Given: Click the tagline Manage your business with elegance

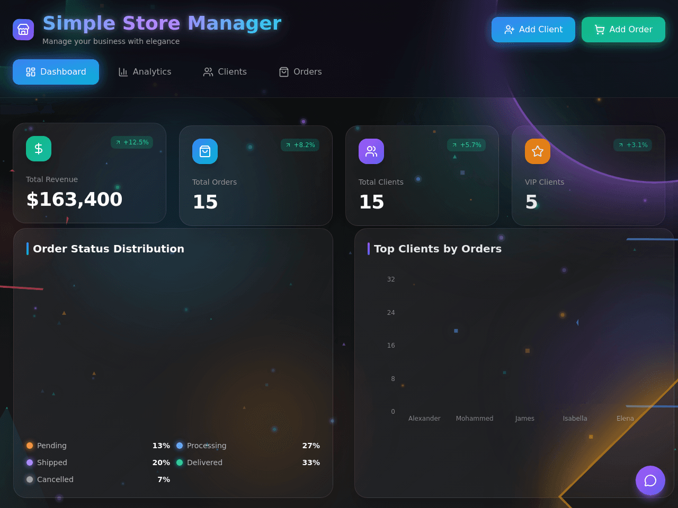Looking at the screenshot, I should [x=111, y=41].
